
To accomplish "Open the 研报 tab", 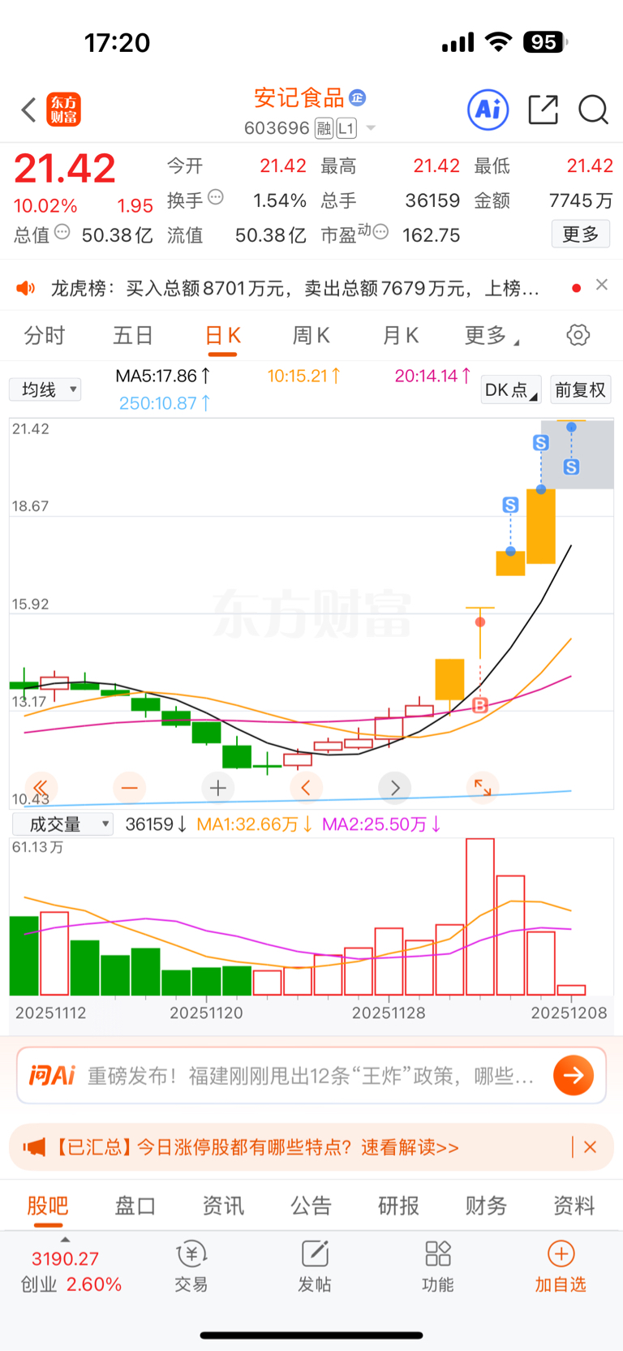I will [399, 1206].
